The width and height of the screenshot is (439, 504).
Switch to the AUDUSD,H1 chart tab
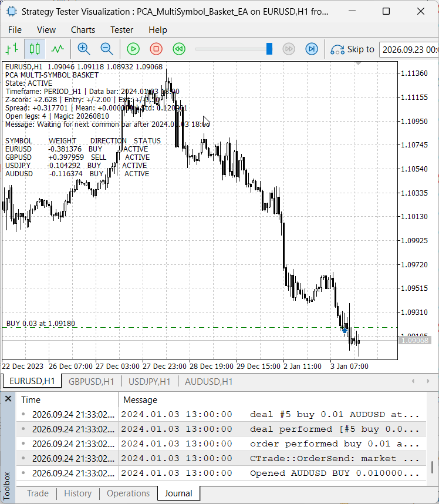click(208, 382)
